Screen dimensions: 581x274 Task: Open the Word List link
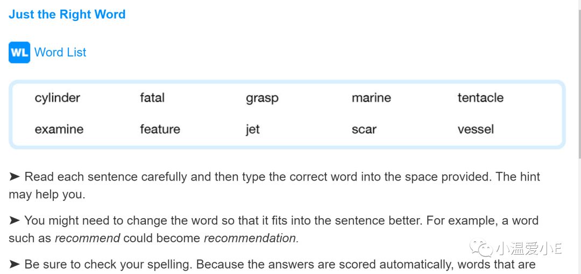[x=60, y=52]
